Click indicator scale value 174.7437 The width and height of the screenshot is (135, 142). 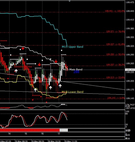[x=130, y=105]
